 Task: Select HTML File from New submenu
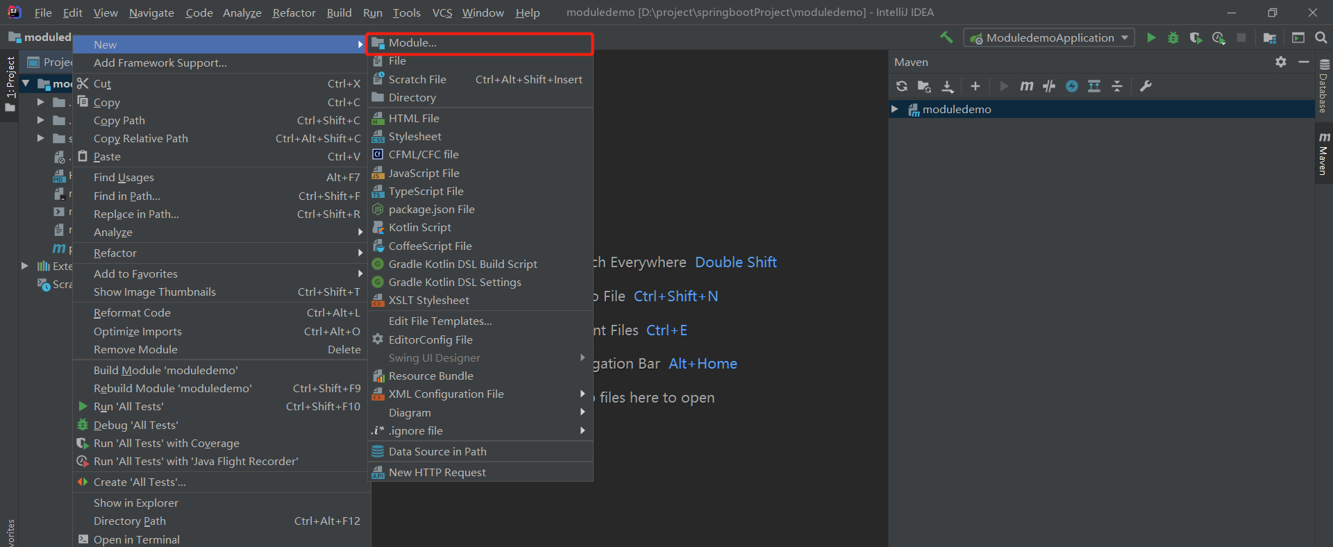[480, 118]
